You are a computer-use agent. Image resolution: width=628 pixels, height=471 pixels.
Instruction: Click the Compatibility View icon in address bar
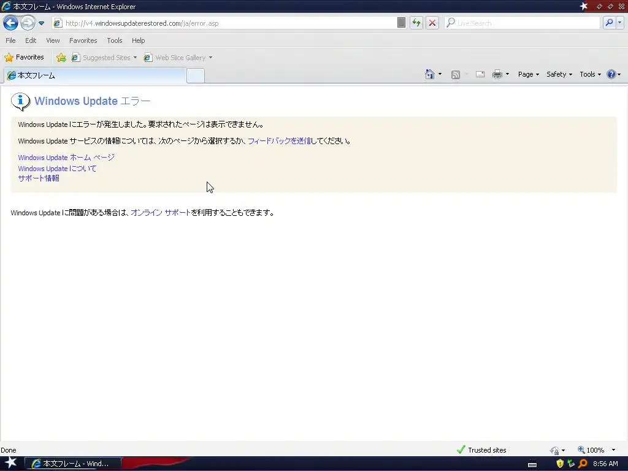point(401,23)
